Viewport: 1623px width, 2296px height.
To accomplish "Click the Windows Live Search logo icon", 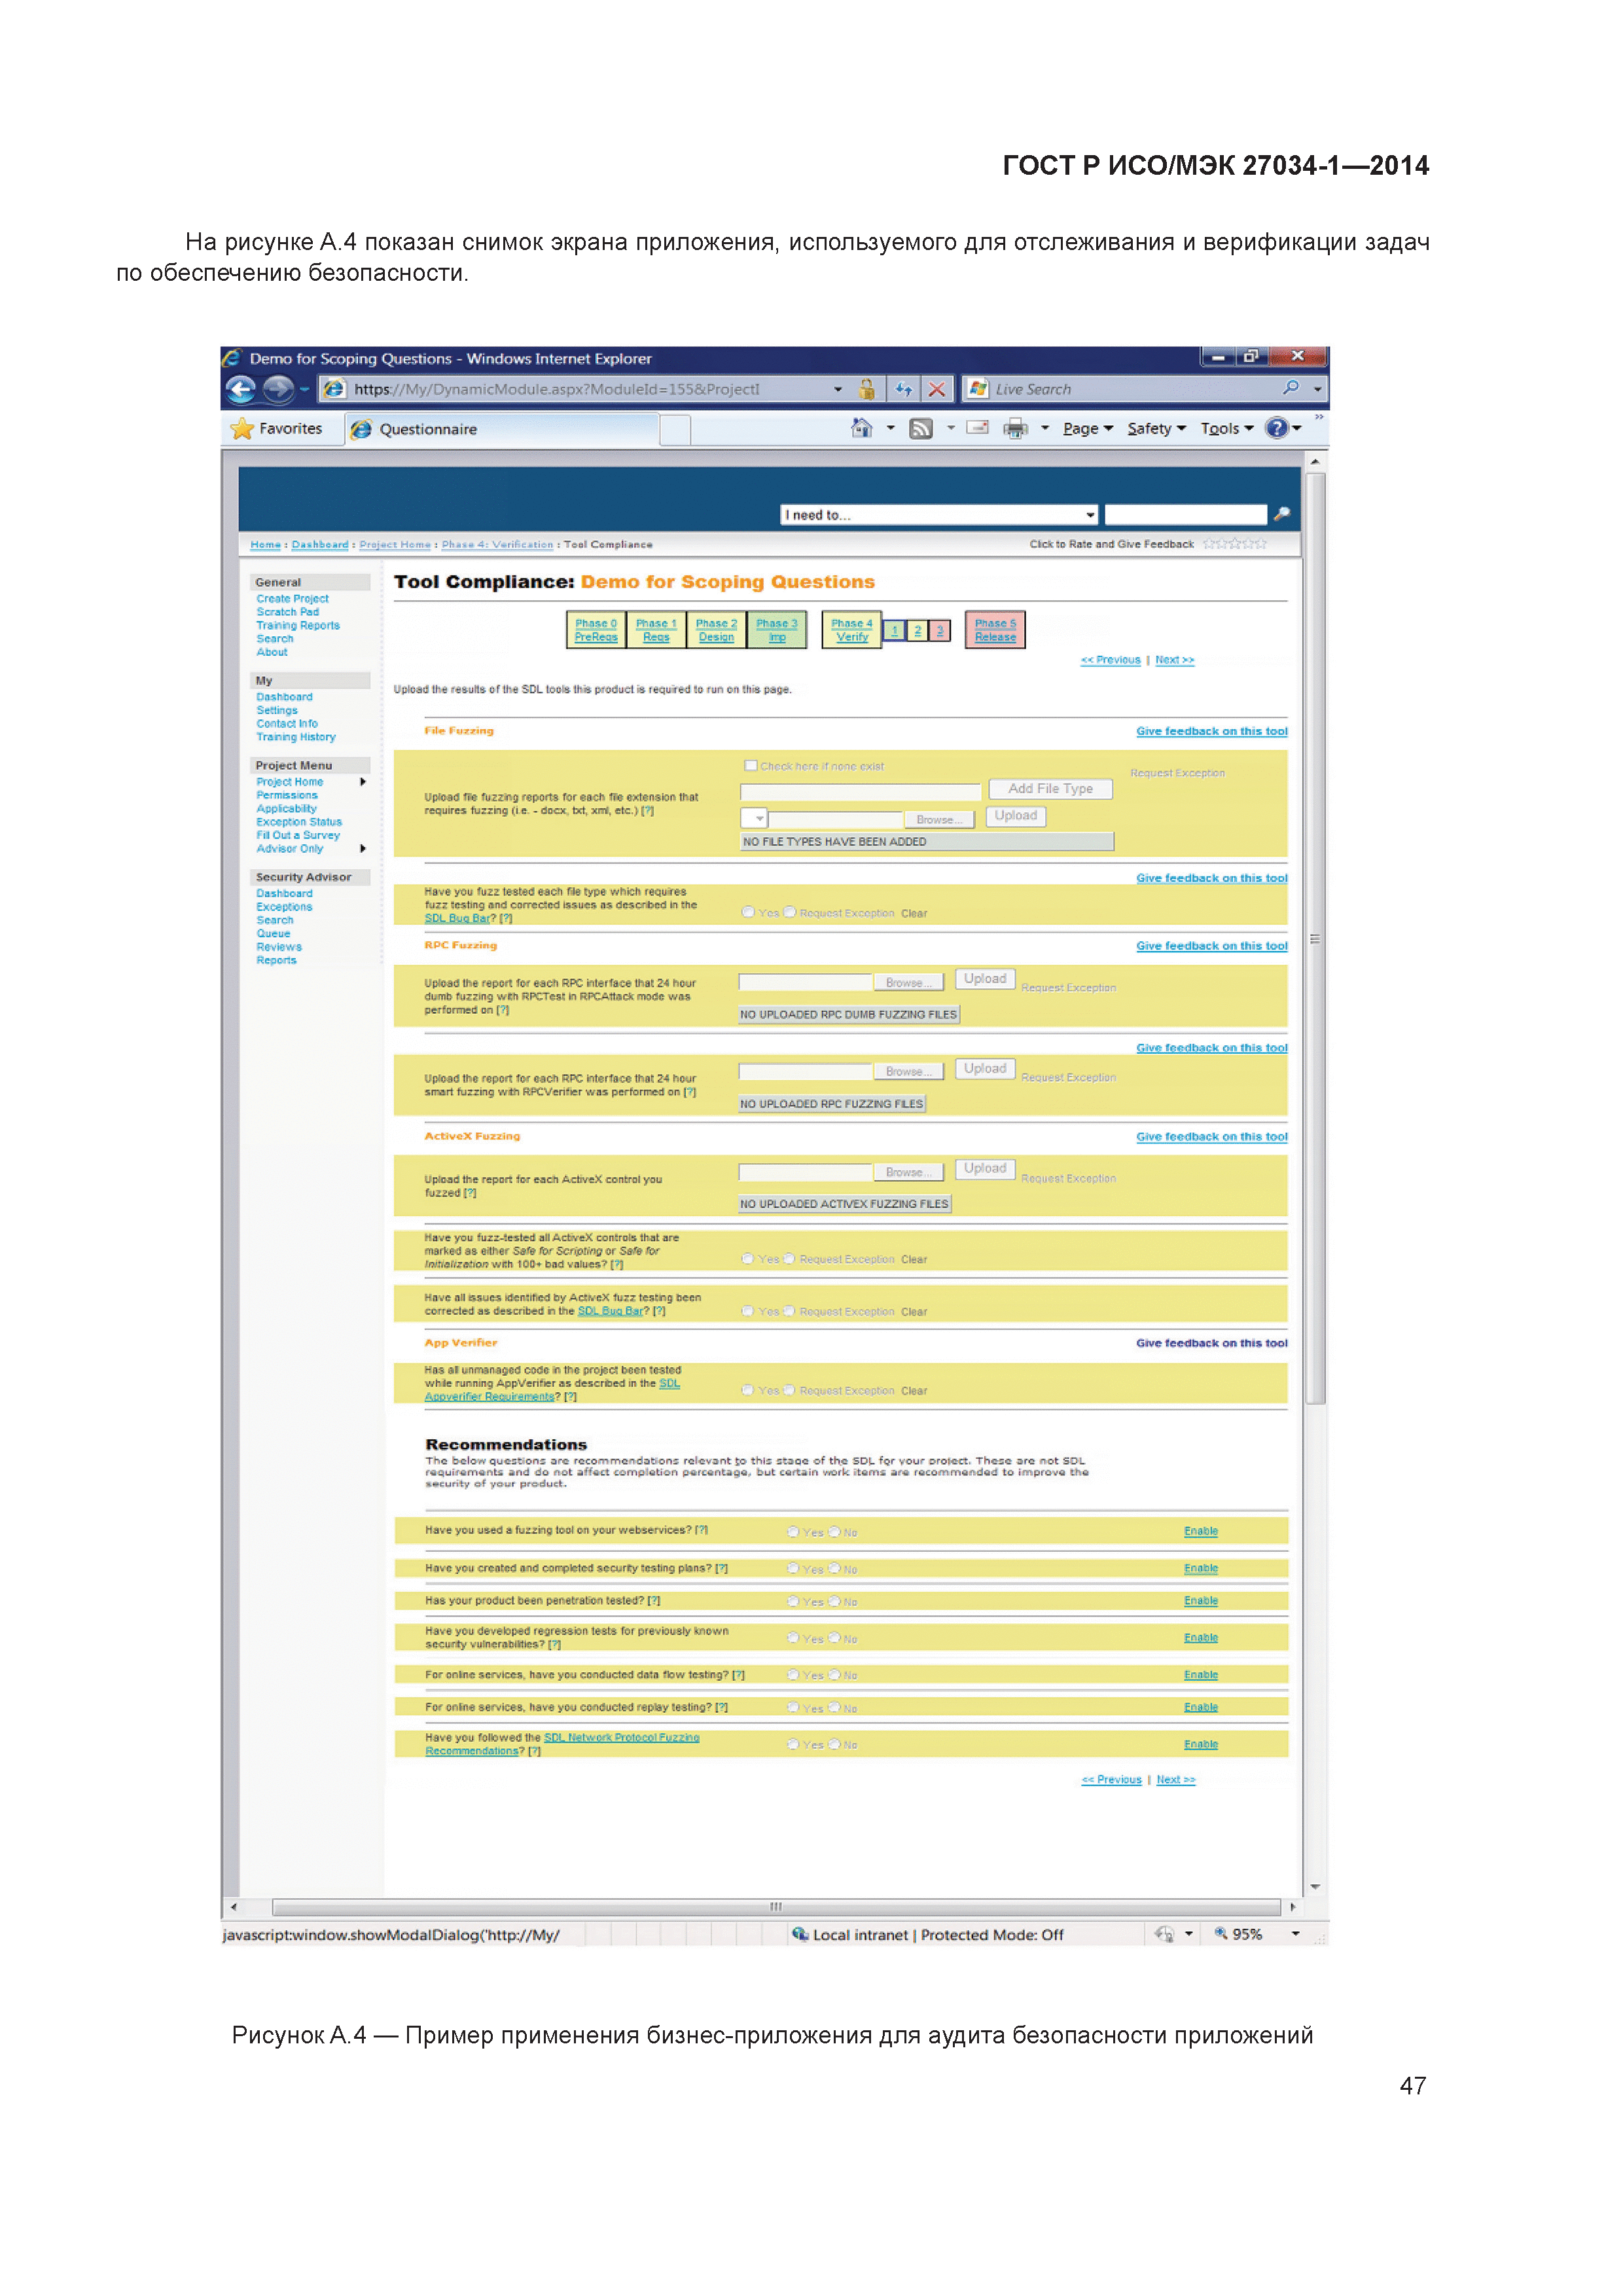I will point(978,389).
